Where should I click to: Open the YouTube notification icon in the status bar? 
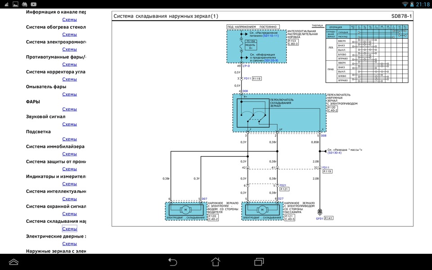pyautogui.click(x=34, y=4)
